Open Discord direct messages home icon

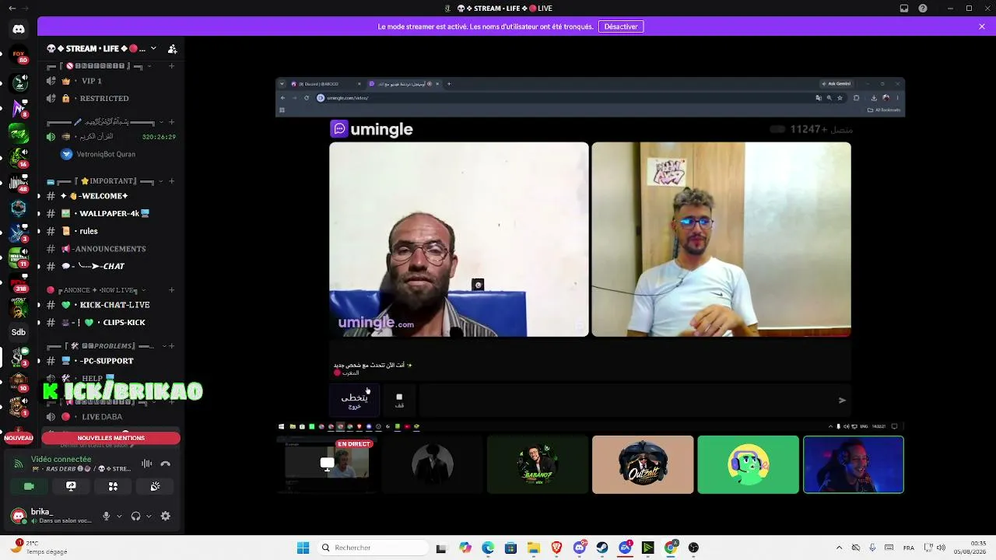(19, 30)
